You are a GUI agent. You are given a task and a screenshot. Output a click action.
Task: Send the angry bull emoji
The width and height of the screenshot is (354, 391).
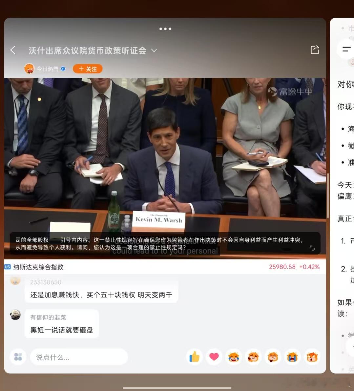click(273, 357)
